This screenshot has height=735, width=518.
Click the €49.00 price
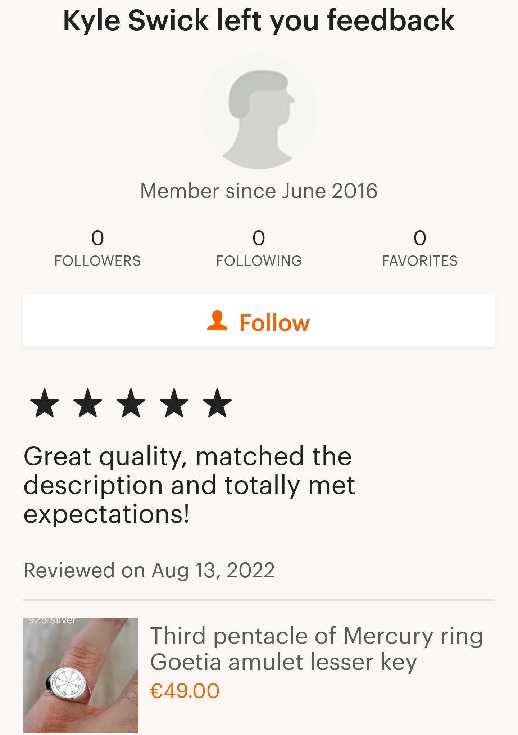click(185, 691)
